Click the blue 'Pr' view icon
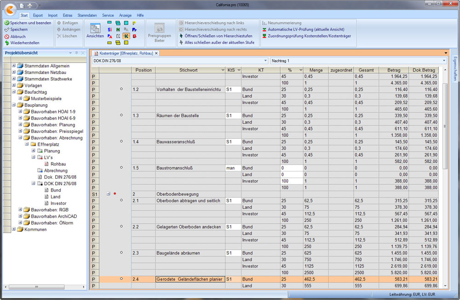460x300 pixels. pyautogui.click(x=134, y=29)
